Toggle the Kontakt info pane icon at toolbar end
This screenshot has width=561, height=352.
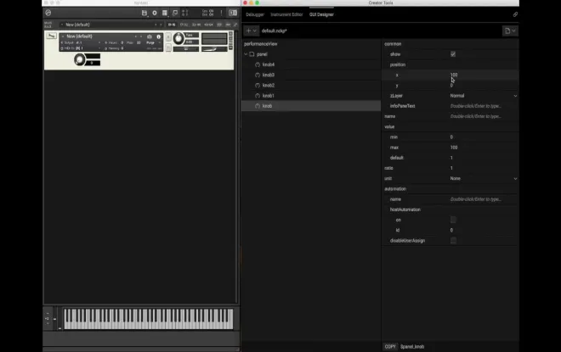pyautogui.click(x=233, y=13)
